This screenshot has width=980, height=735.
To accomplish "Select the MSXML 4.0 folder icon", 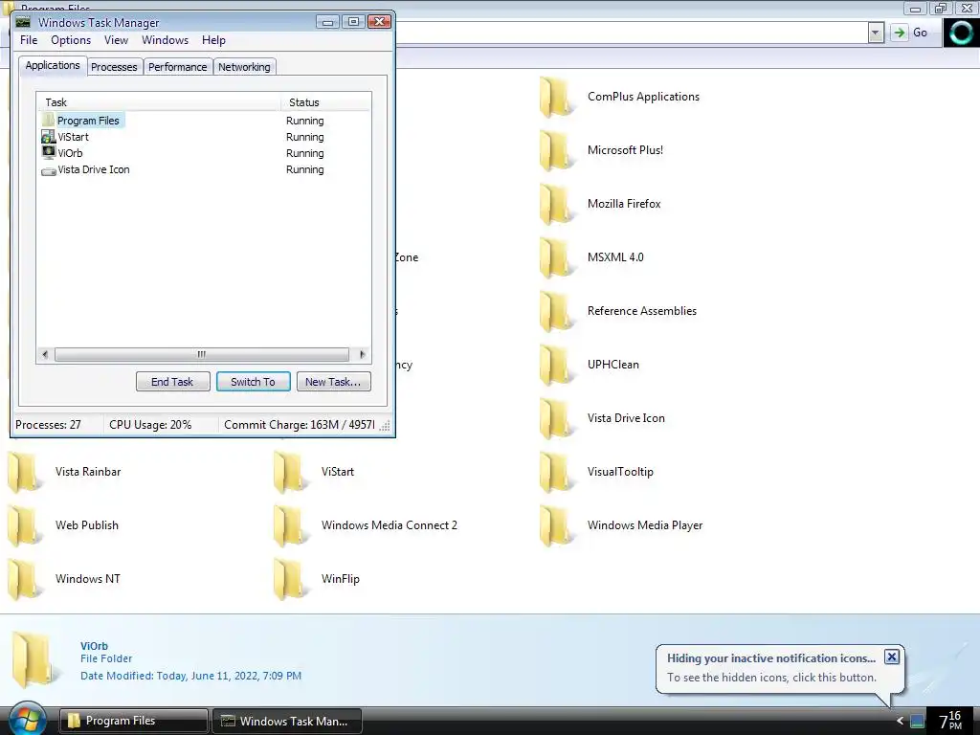I will click(555, 257).
